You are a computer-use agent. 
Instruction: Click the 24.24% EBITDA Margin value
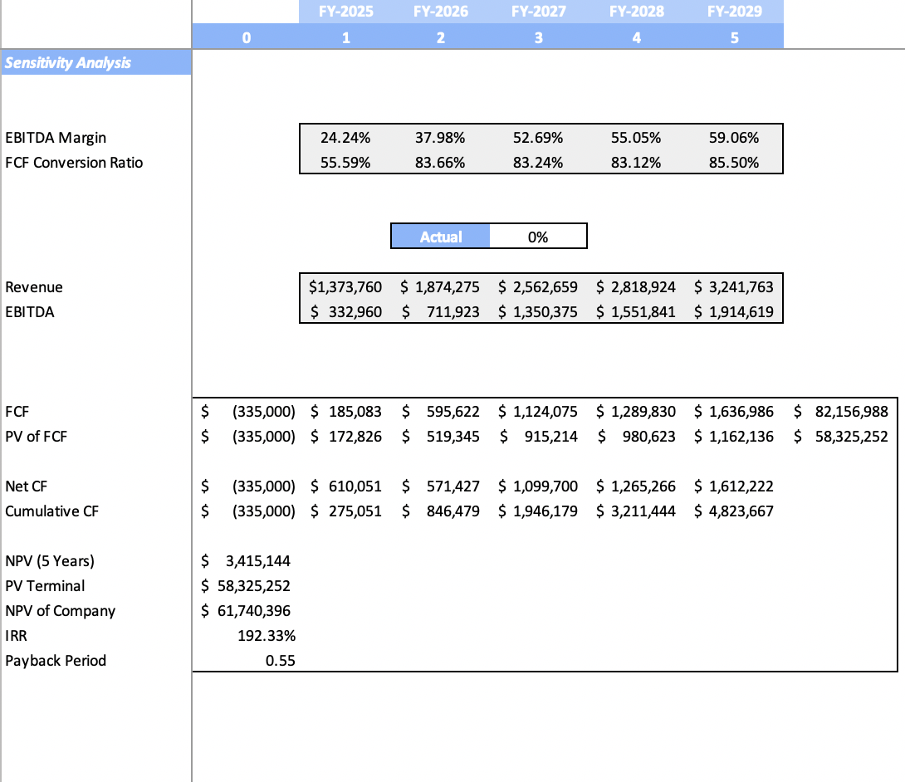(345, 137)
